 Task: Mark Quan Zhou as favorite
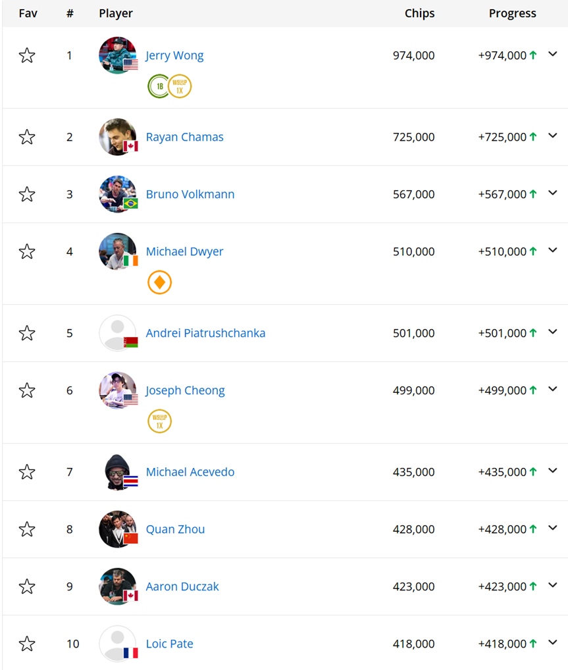(x=27, y=529)
